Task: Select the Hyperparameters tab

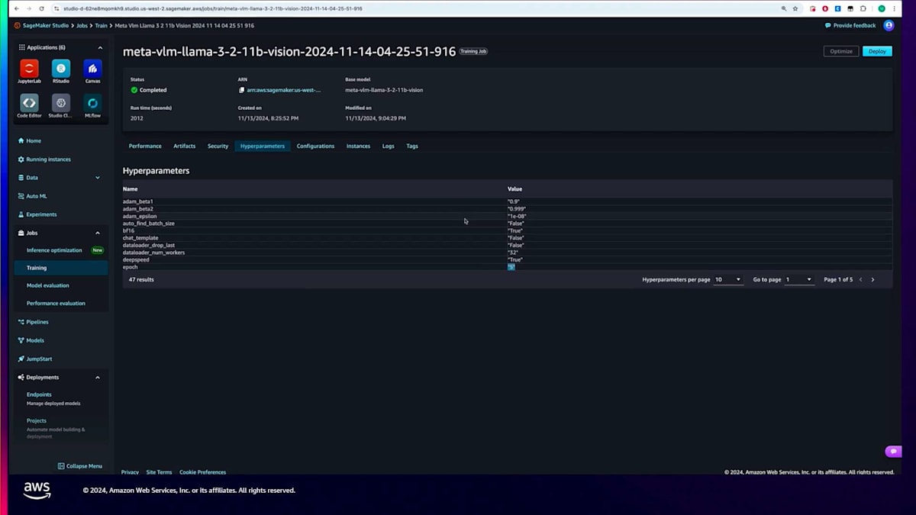Action: point(263,146)
